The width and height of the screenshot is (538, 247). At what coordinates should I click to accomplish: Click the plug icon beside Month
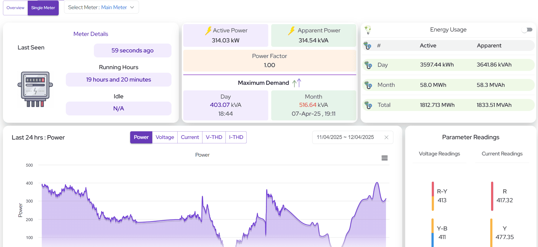click(x=368, y=85)
